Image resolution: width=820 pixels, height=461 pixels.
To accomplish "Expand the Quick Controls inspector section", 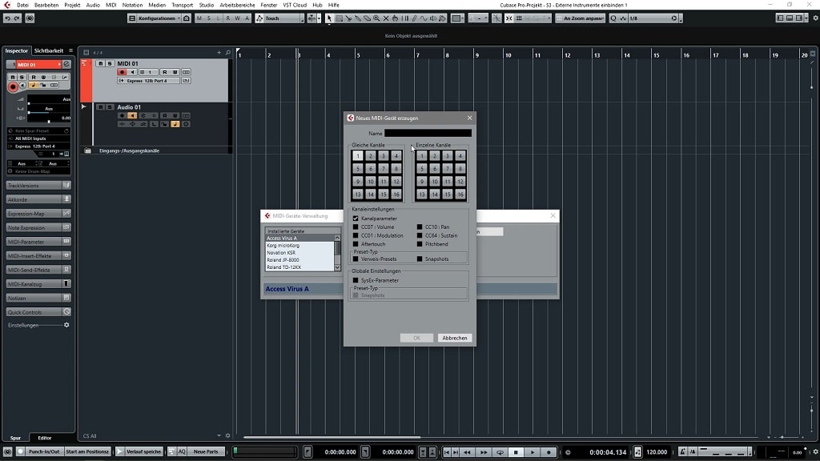I will [38, 312].
